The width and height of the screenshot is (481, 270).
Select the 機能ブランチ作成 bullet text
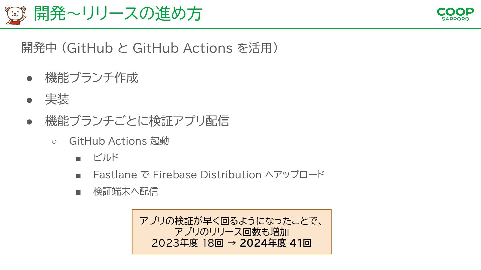tap(92, 78)
